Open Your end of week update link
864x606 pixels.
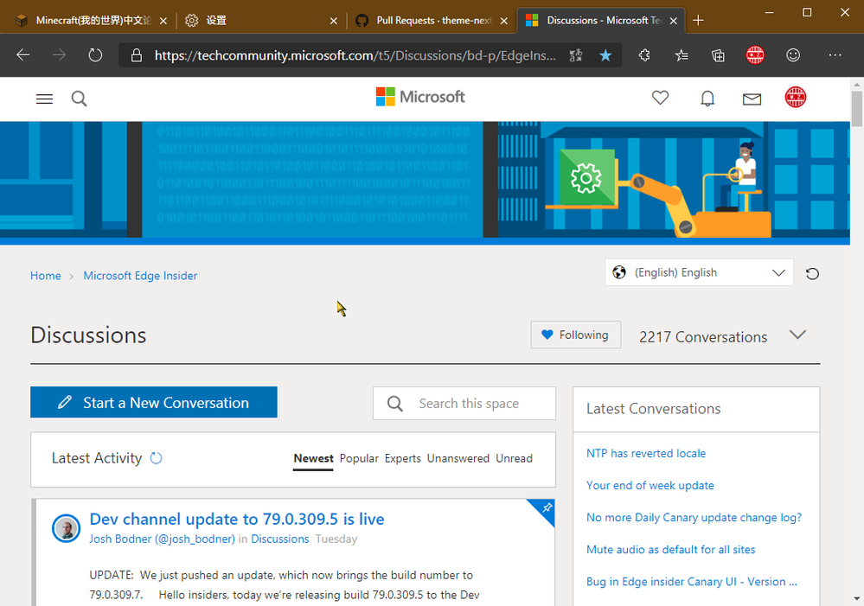click(x=650, y=485)
